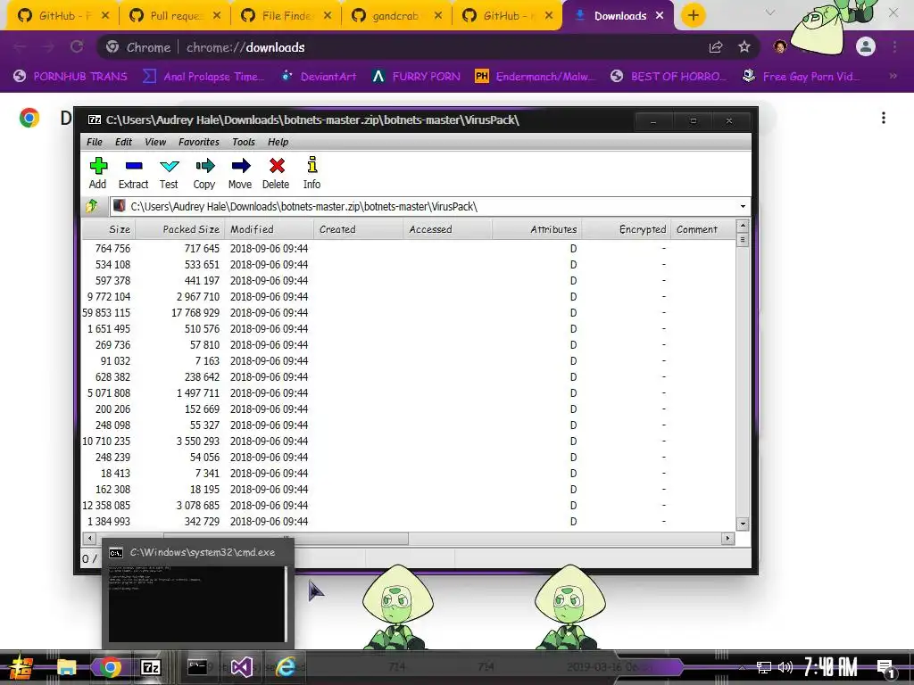Open the View menu
Image resolution: width=914 pixels, height=685 pixels.
pos(155,142)
